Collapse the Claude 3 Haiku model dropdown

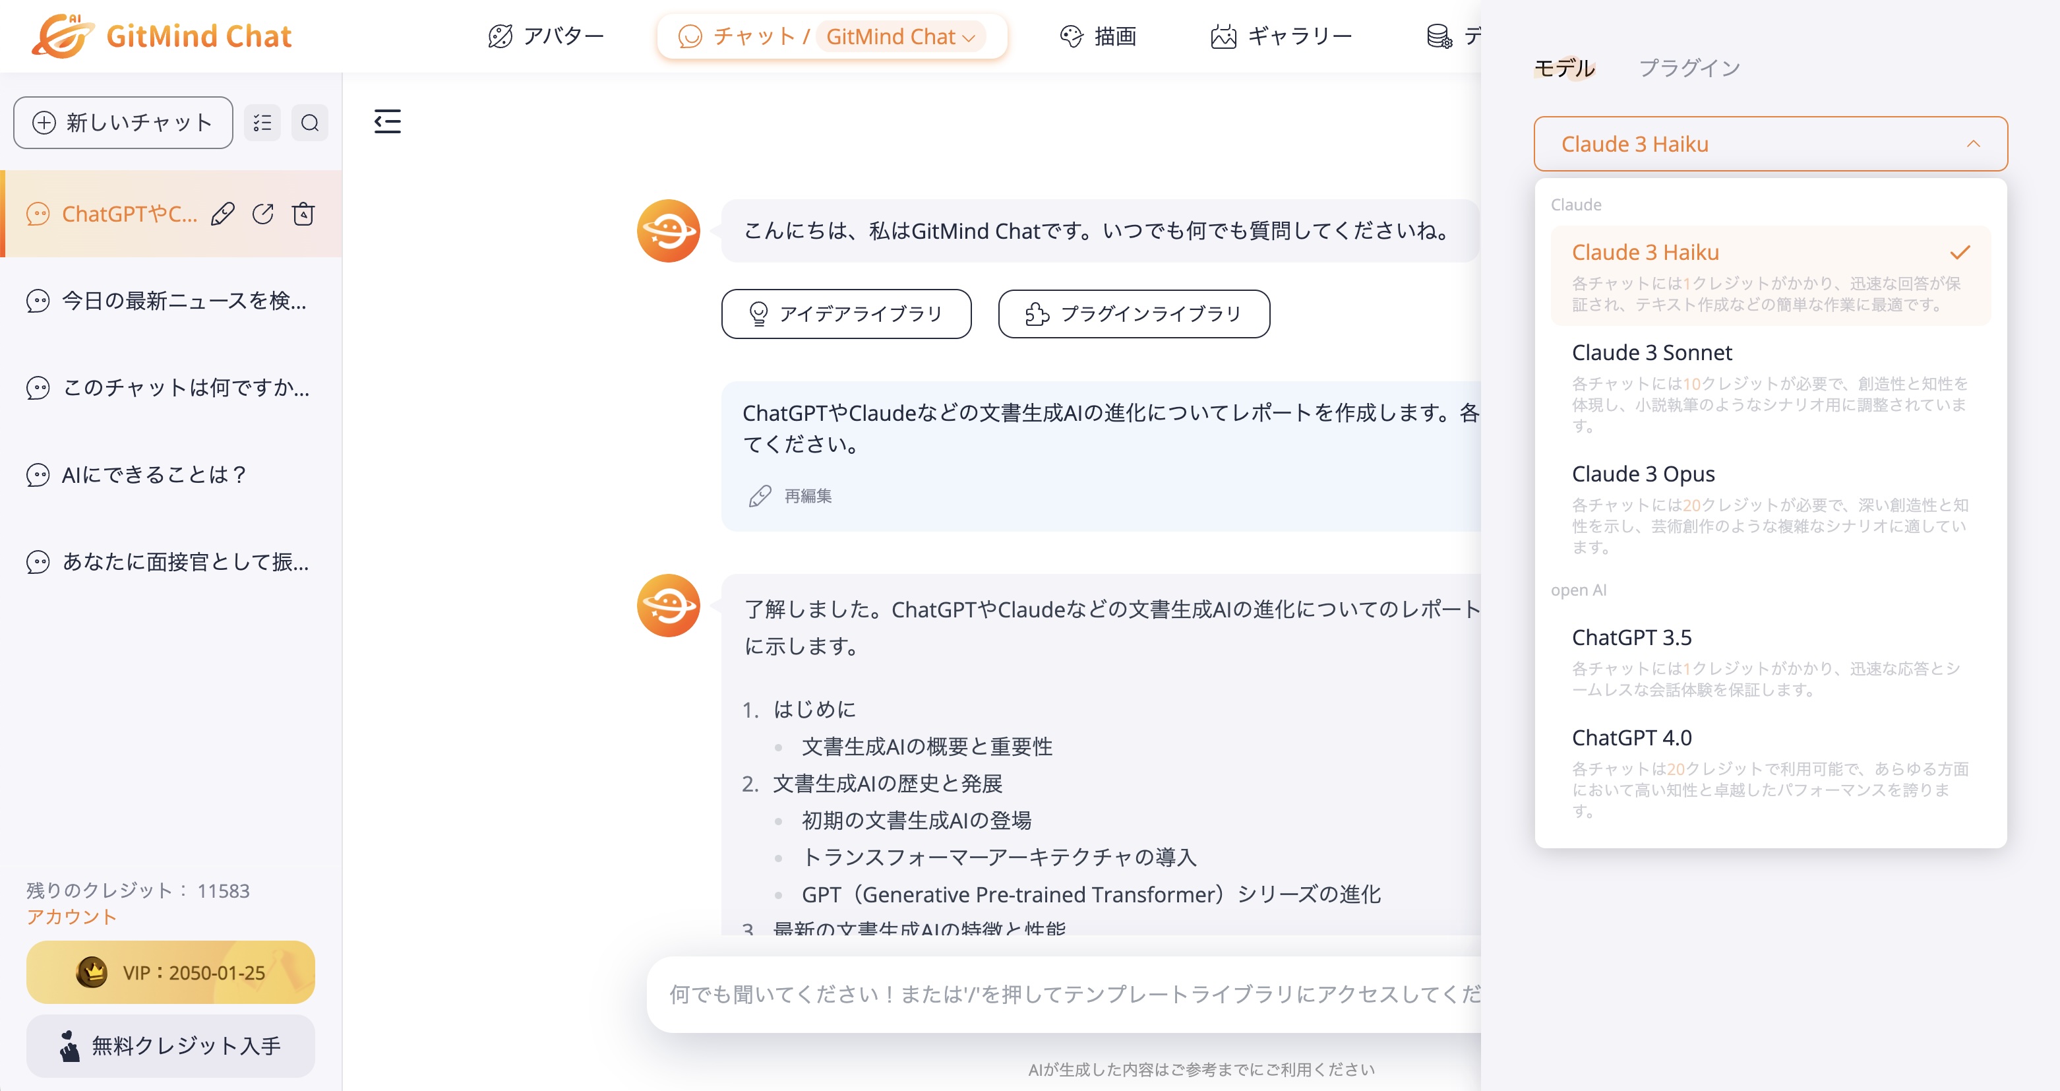pos(1974,144)
